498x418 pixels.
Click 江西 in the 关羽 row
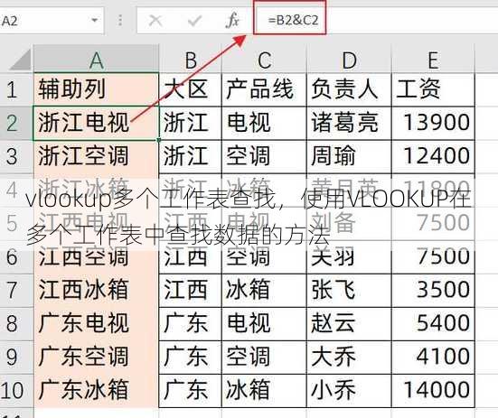tap(190, 257)
